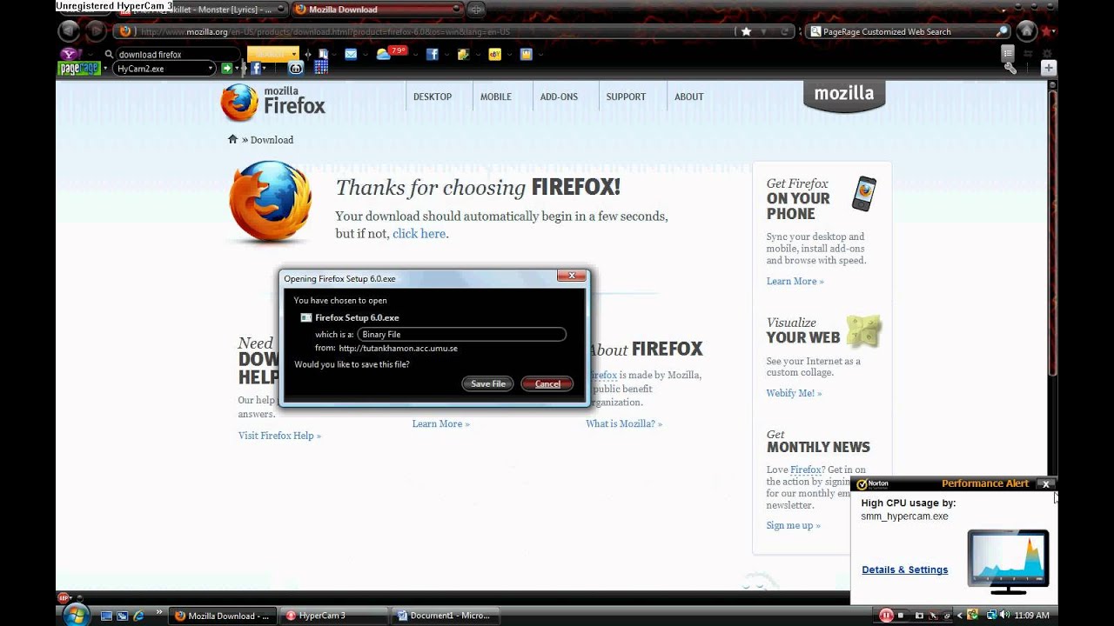This screenshot has width=1114, height=626.
Task: Open the dropdown next to the mail icon
Action: click(x=366, y=54)
